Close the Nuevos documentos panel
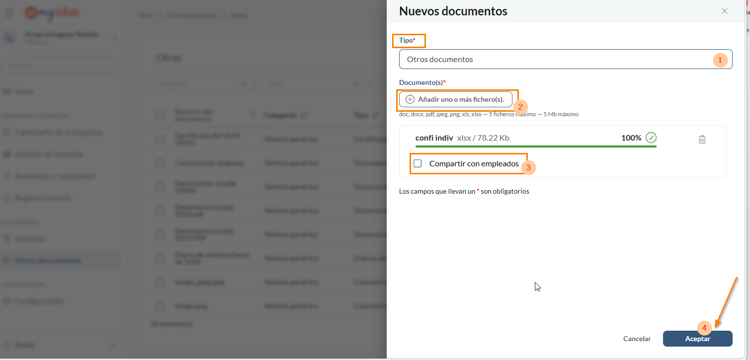Image resolution: width=750 pixels, height=360 pixels. [x=724, y=11]
